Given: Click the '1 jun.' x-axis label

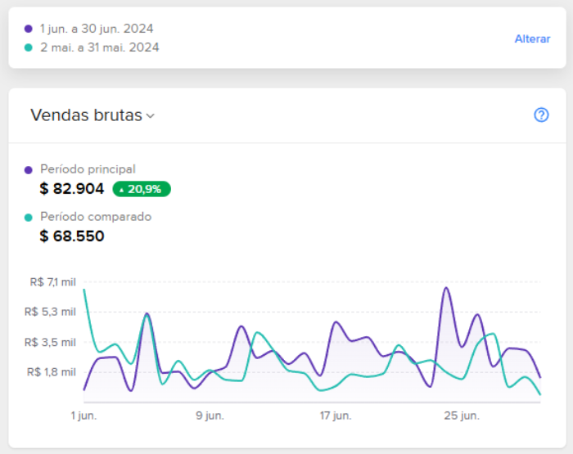Looking at the screenshot, I should tap(83, 416).
